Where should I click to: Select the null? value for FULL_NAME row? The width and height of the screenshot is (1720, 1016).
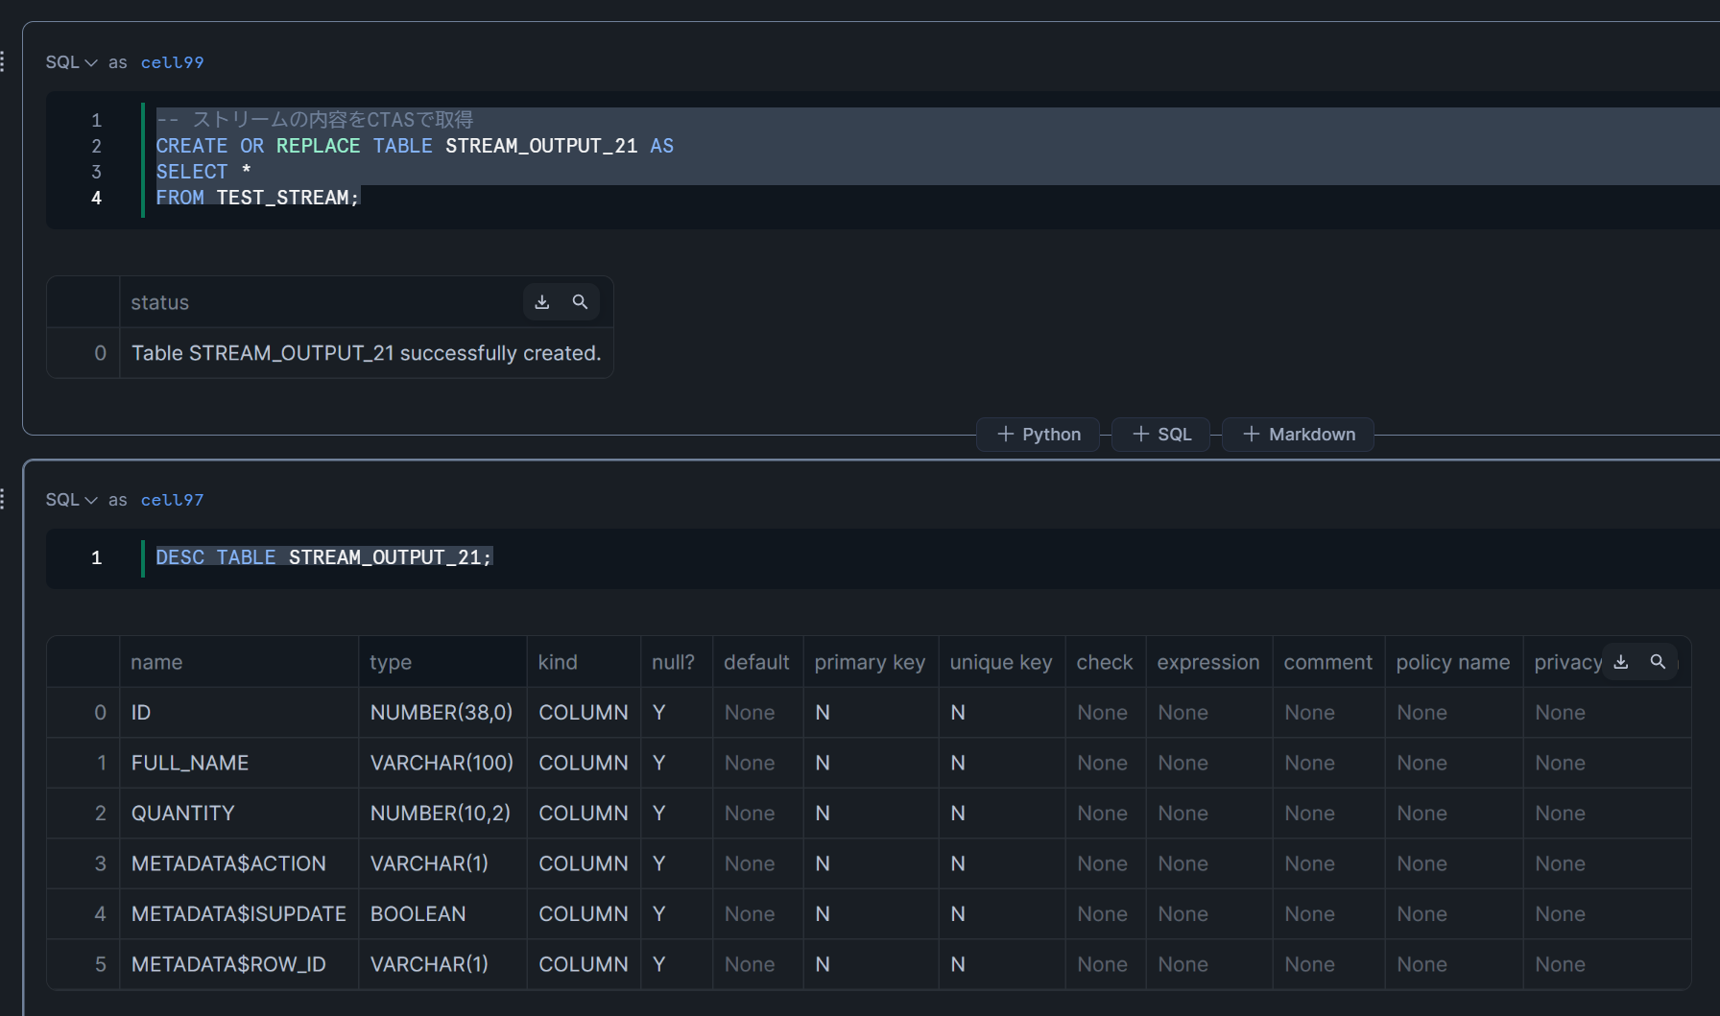(x=677, y=763)
